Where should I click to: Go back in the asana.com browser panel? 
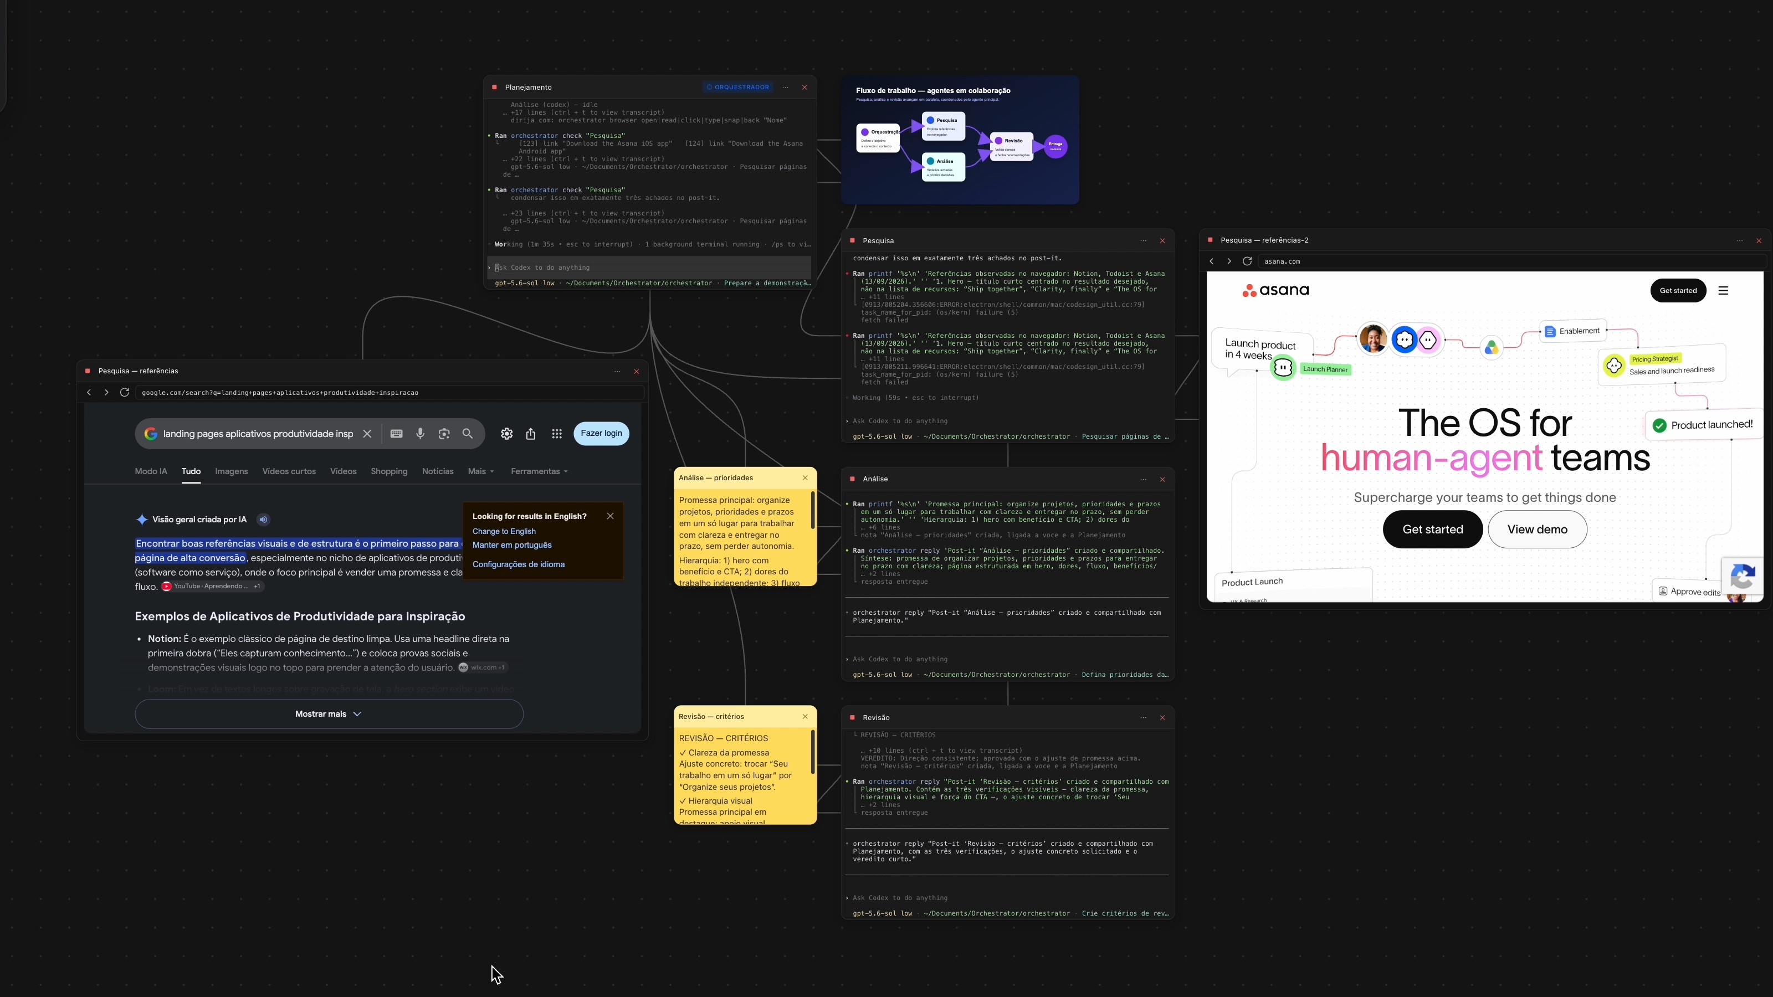pos(1212,261)
